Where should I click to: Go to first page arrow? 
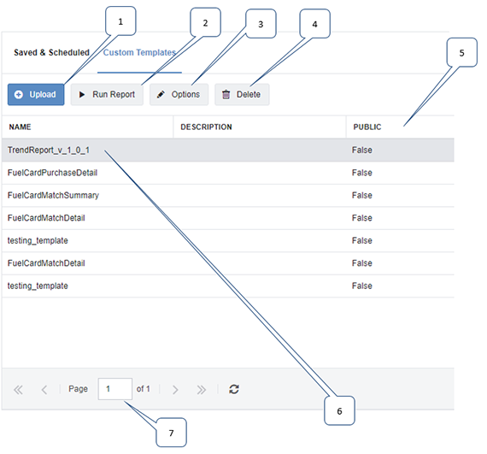[x=18, y=390]
